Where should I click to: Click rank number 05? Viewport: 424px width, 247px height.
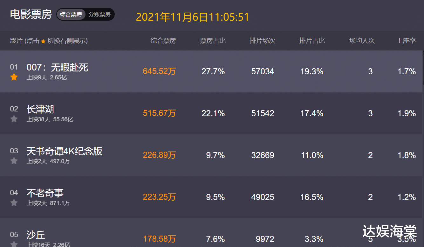(x=14, y=235)
